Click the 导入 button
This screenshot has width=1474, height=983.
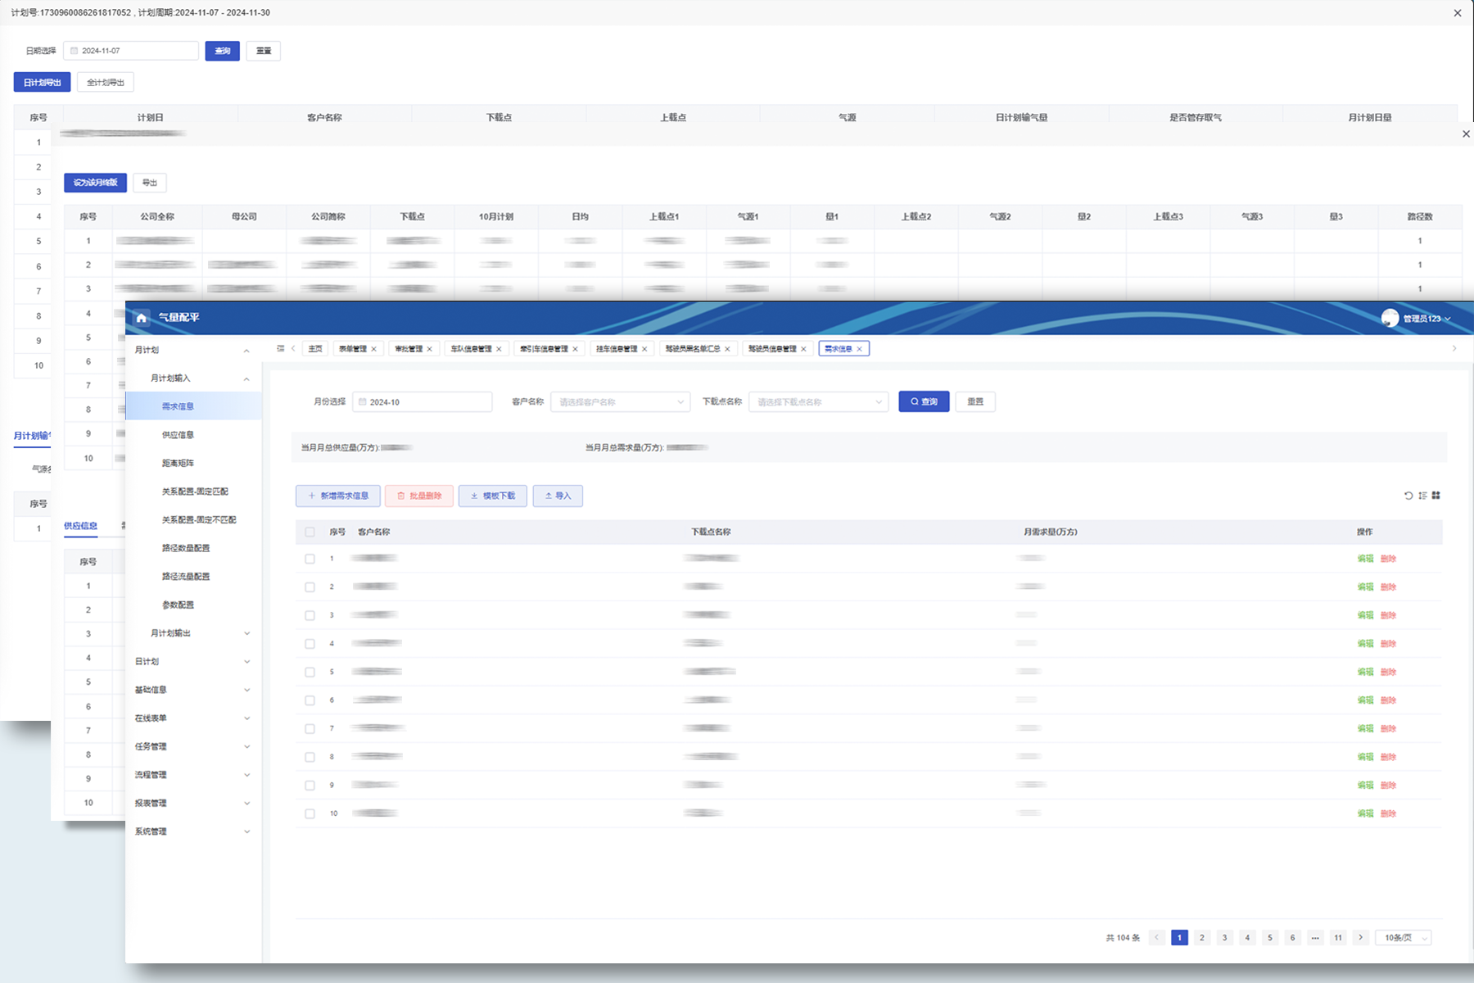tap(558, 496)
